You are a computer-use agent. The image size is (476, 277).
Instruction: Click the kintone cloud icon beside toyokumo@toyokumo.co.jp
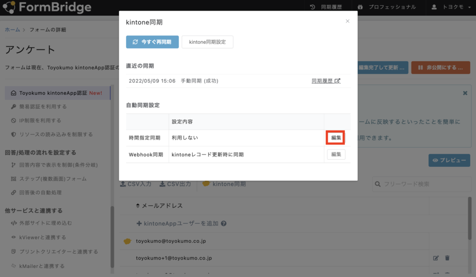coord(128,241)
